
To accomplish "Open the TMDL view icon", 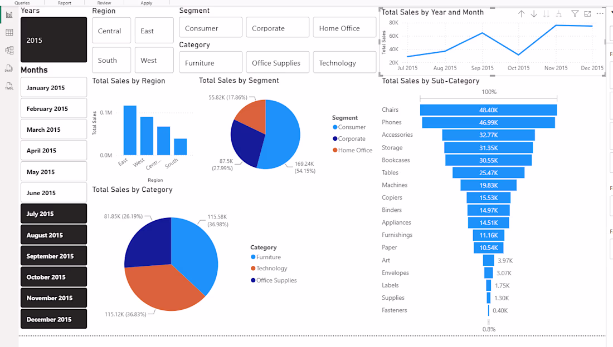I will [x=9, y=86].
